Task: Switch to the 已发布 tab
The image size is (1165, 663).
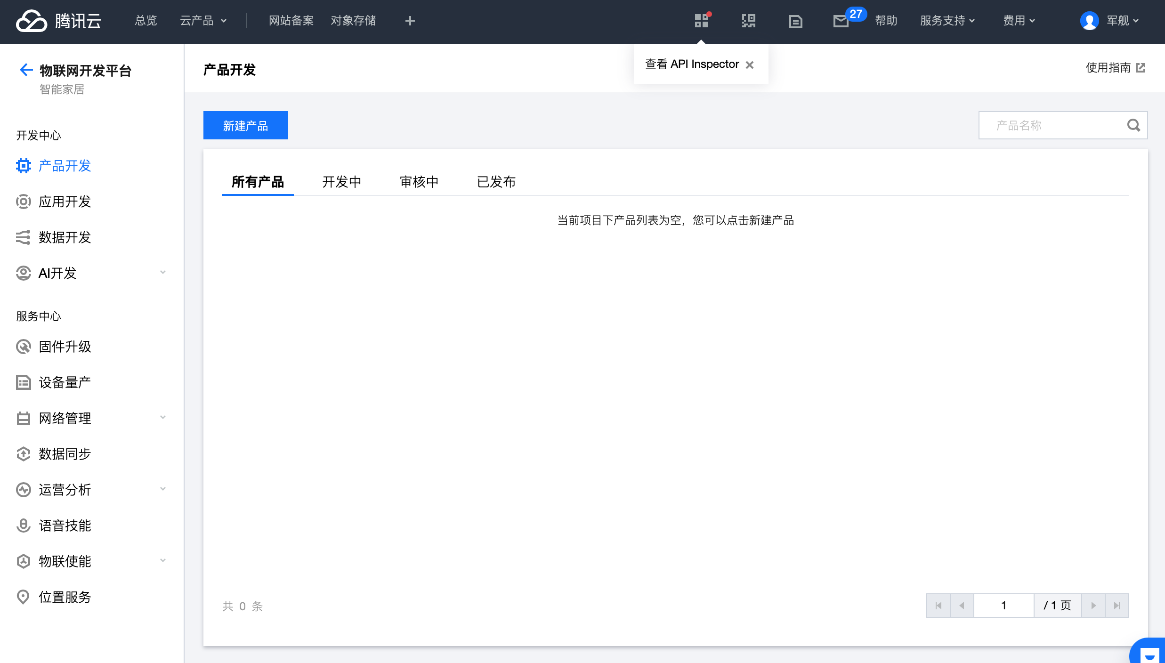Action: (x=496, y=182)
